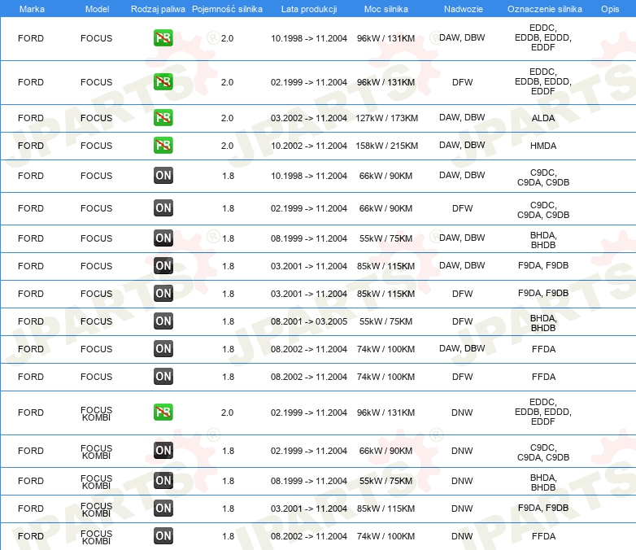
Task: Click 1.8 capacity in the Kombi FFDA row
Action: (x=228, y=536)
